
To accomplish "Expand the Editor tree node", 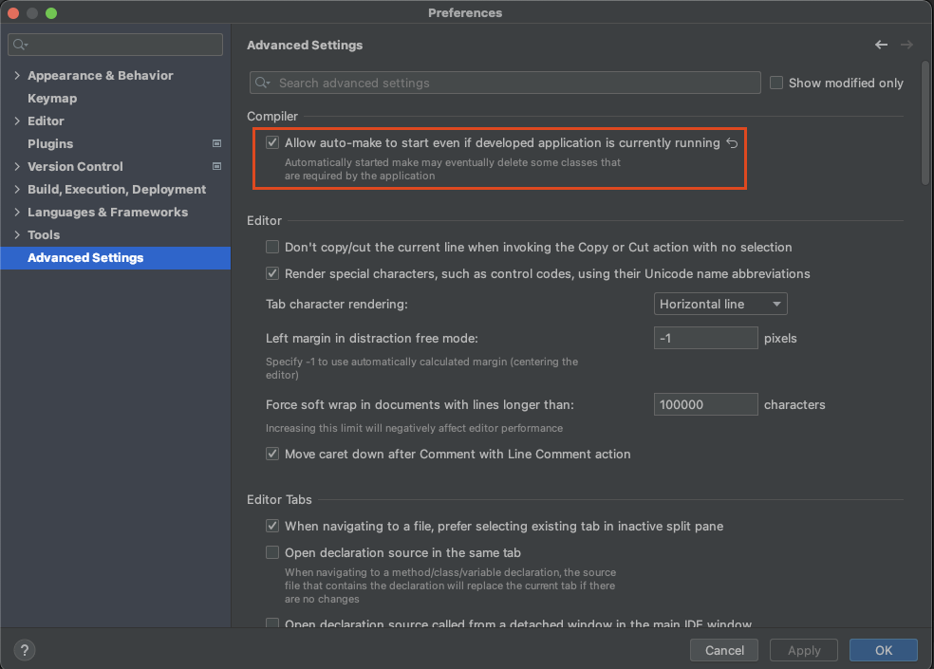I will tap(17, 121).
